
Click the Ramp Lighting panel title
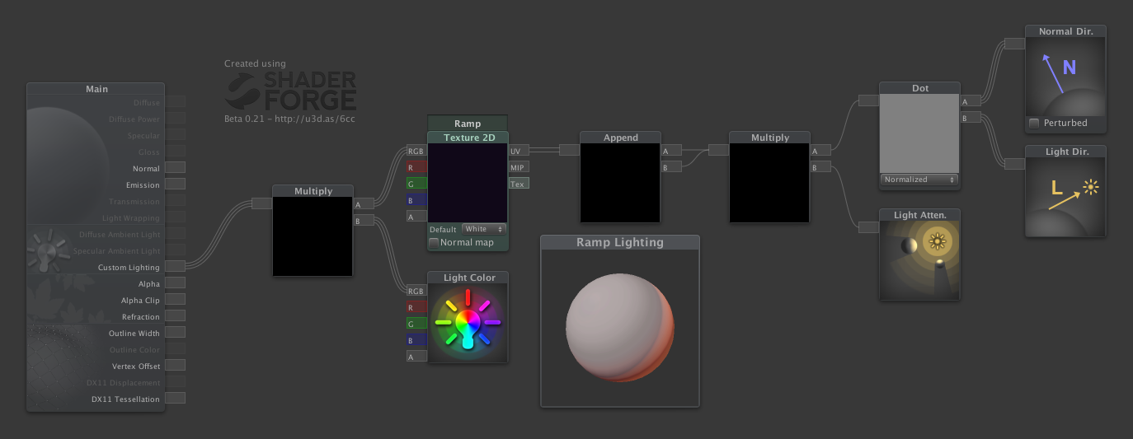pyautogui.click(x=619, y=242)
